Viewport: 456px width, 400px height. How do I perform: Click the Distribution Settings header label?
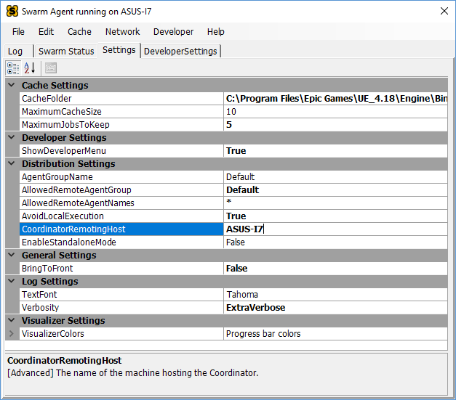[68, 164]
